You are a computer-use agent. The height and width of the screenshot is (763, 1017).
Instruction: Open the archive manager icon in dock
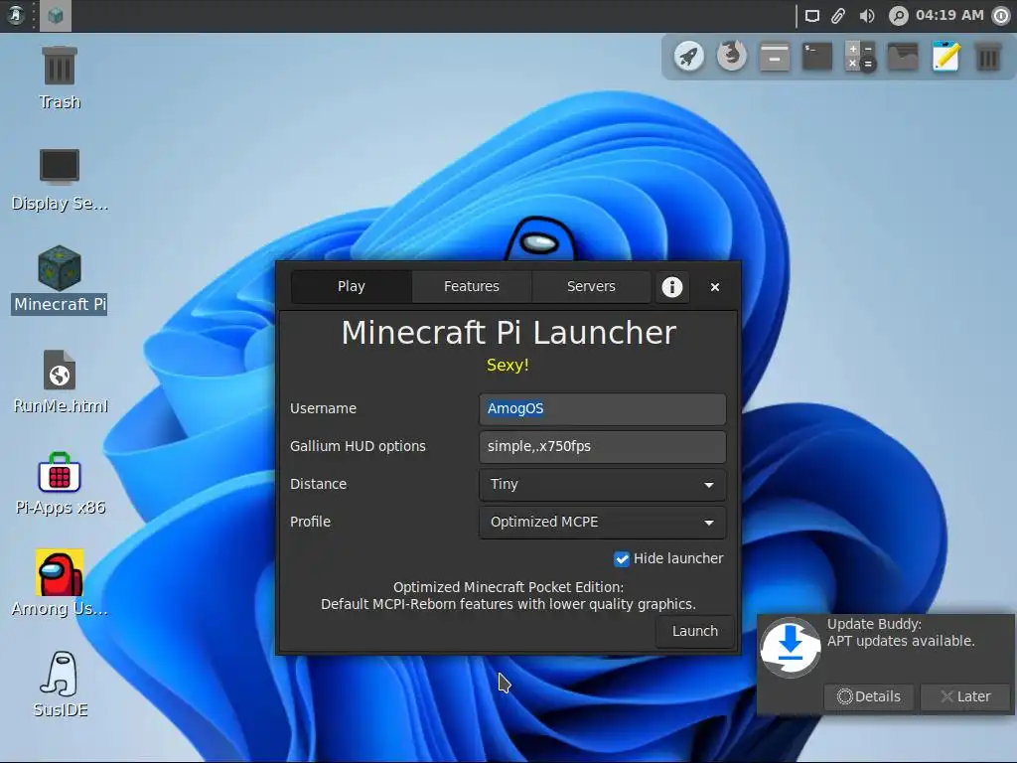point(775,57)
